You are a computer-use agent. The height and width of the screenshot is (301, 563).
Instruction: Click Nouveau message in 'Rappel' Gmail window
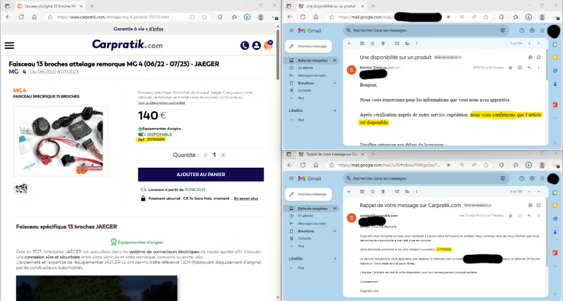(309, 194)
